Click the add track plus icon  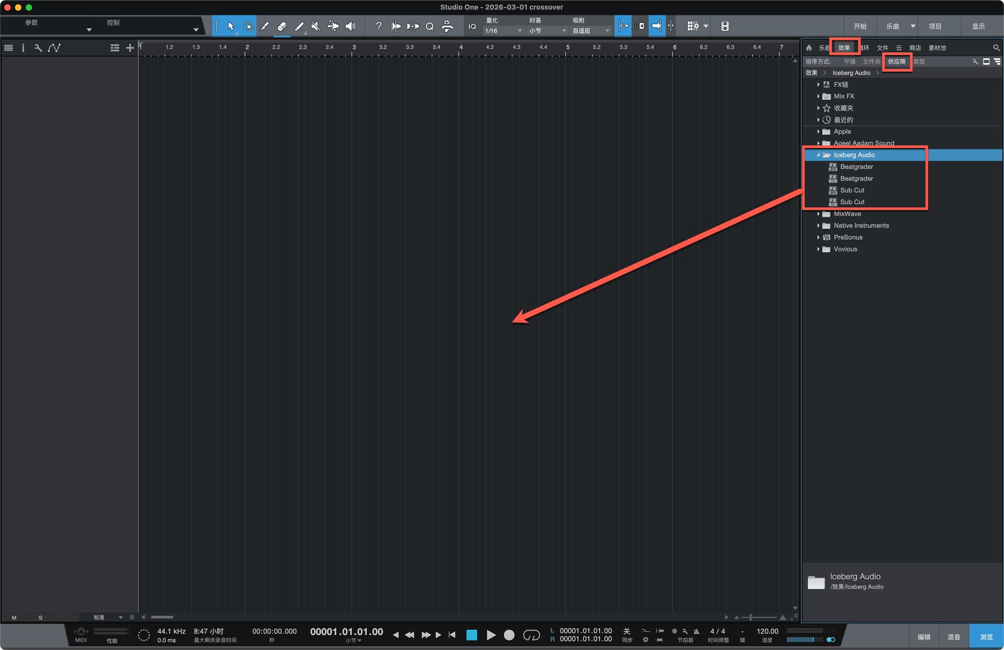(130, 48)
